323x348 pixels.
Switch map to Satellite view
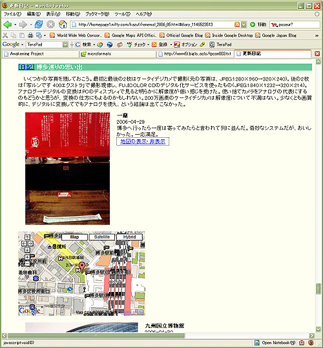(102, 237)
